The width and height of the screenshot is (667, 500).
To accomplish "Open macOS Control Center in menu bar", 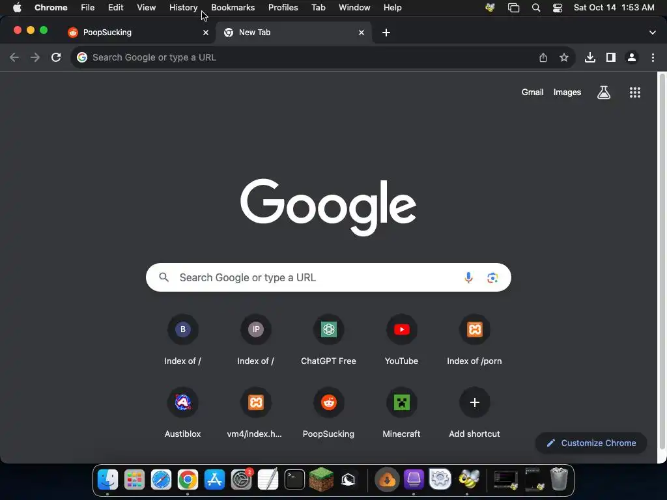I will click(558, 8).
